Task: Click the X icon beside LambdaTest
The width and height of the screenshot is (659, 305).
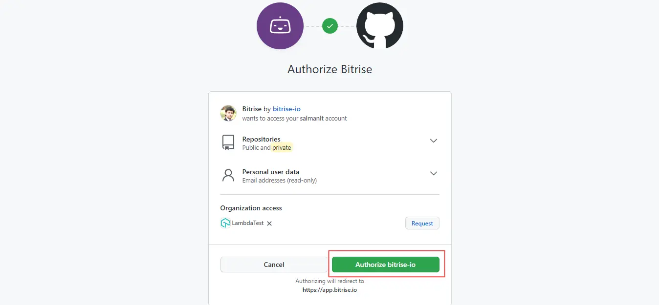Action: (269, 224)
